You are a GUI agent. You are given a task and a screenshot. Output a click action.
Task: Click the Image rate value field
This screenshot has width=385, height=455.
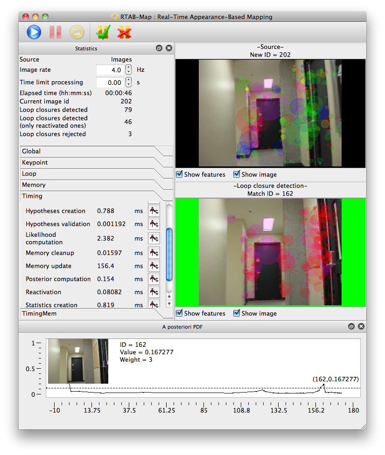point(110,70)
